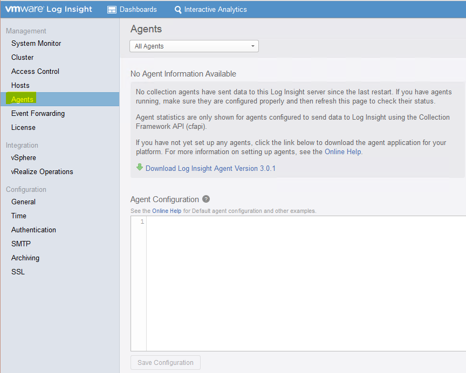Click Online Help link under Agent Configuration
Image resolution: width=466 pixels, height=373 pixels.
(167, 211)
